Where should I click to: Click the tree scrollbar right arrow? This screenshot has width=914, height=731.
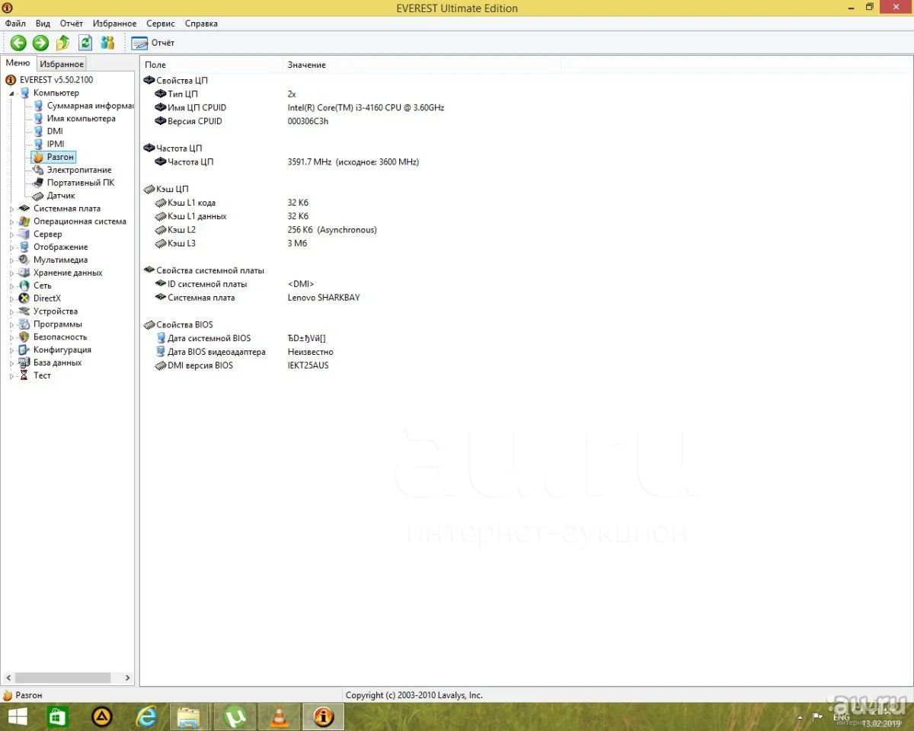127,678
